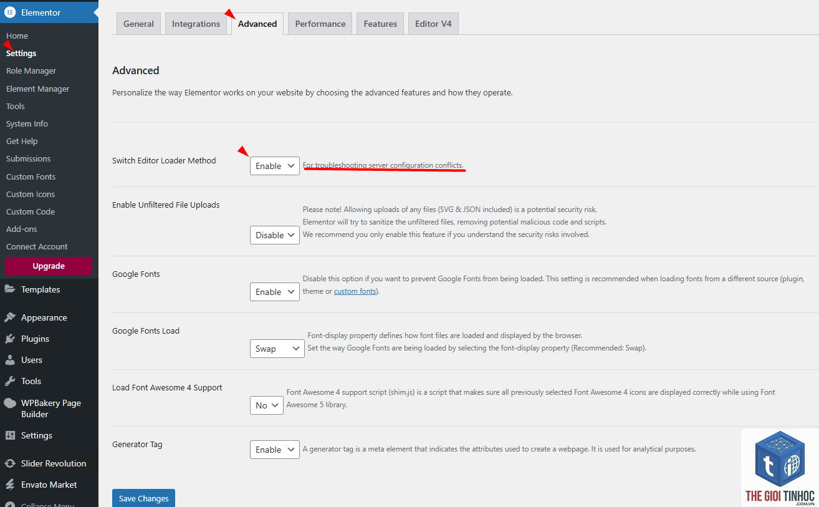Screen dimensions: 819x507
Task: Click the Users person icon
Action: coord(10,360)
